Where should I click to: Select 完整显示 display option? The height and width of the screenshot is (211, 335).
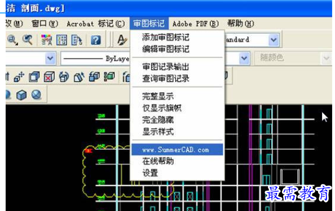point(158,96)
